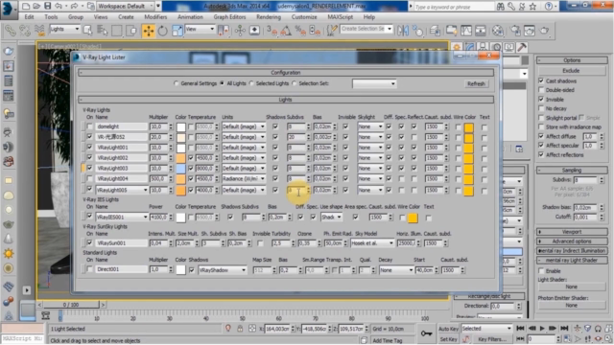
Task: Play the animation
Action: tap(542, 329)
